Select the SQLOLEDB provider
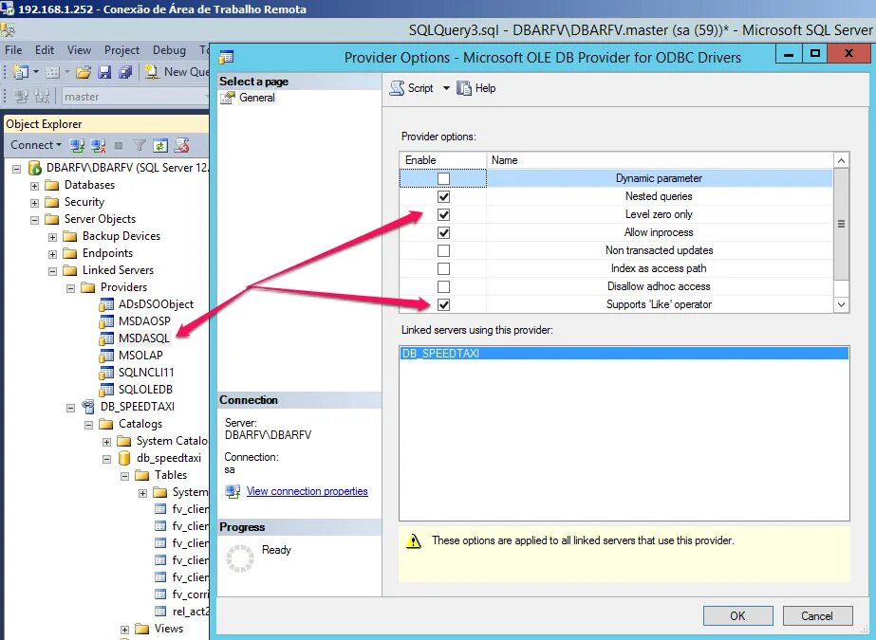The width and height of the screenshot is (876, 640). (x=145, y=390)
